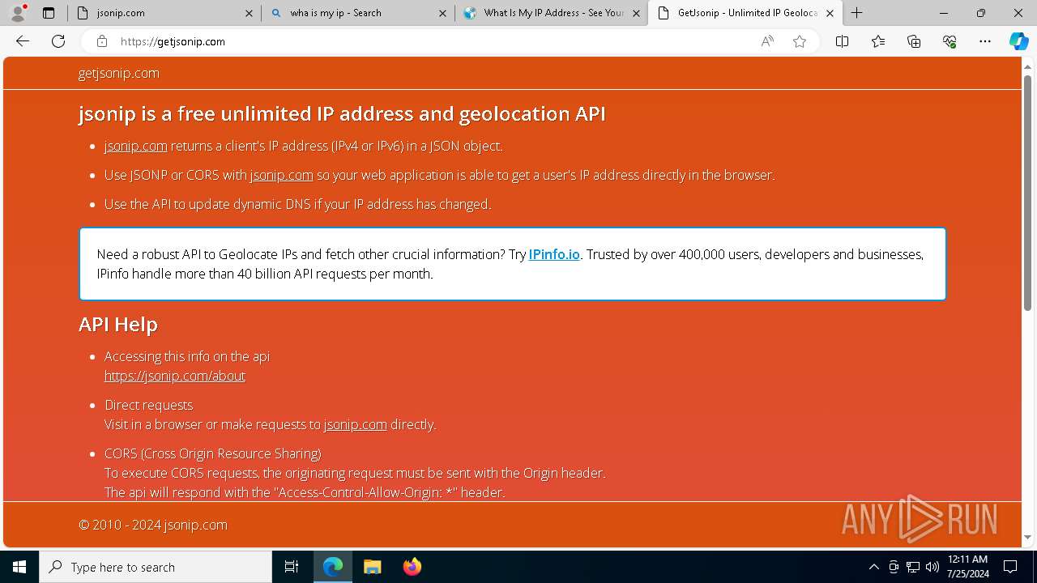Refresh the current page
Screen dimensions: 1037x583
click(x=58, y=41)
